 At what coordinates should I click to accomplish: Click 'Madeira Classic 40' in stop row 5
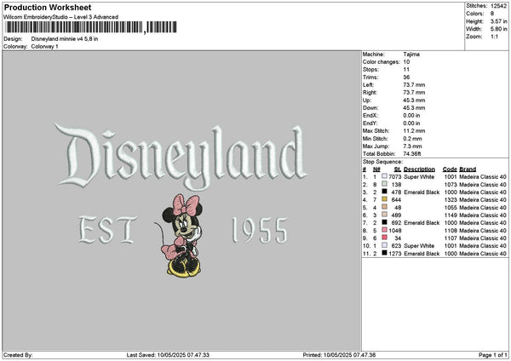(x=483, y=207)
